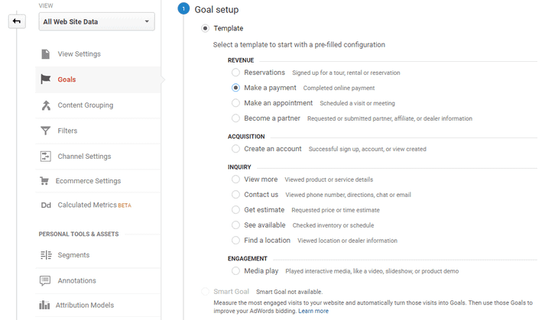Open the Learn more link

[x=313, y=311]
